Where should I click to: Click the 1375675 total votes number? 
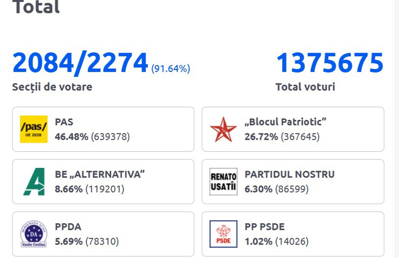[330, 63]
